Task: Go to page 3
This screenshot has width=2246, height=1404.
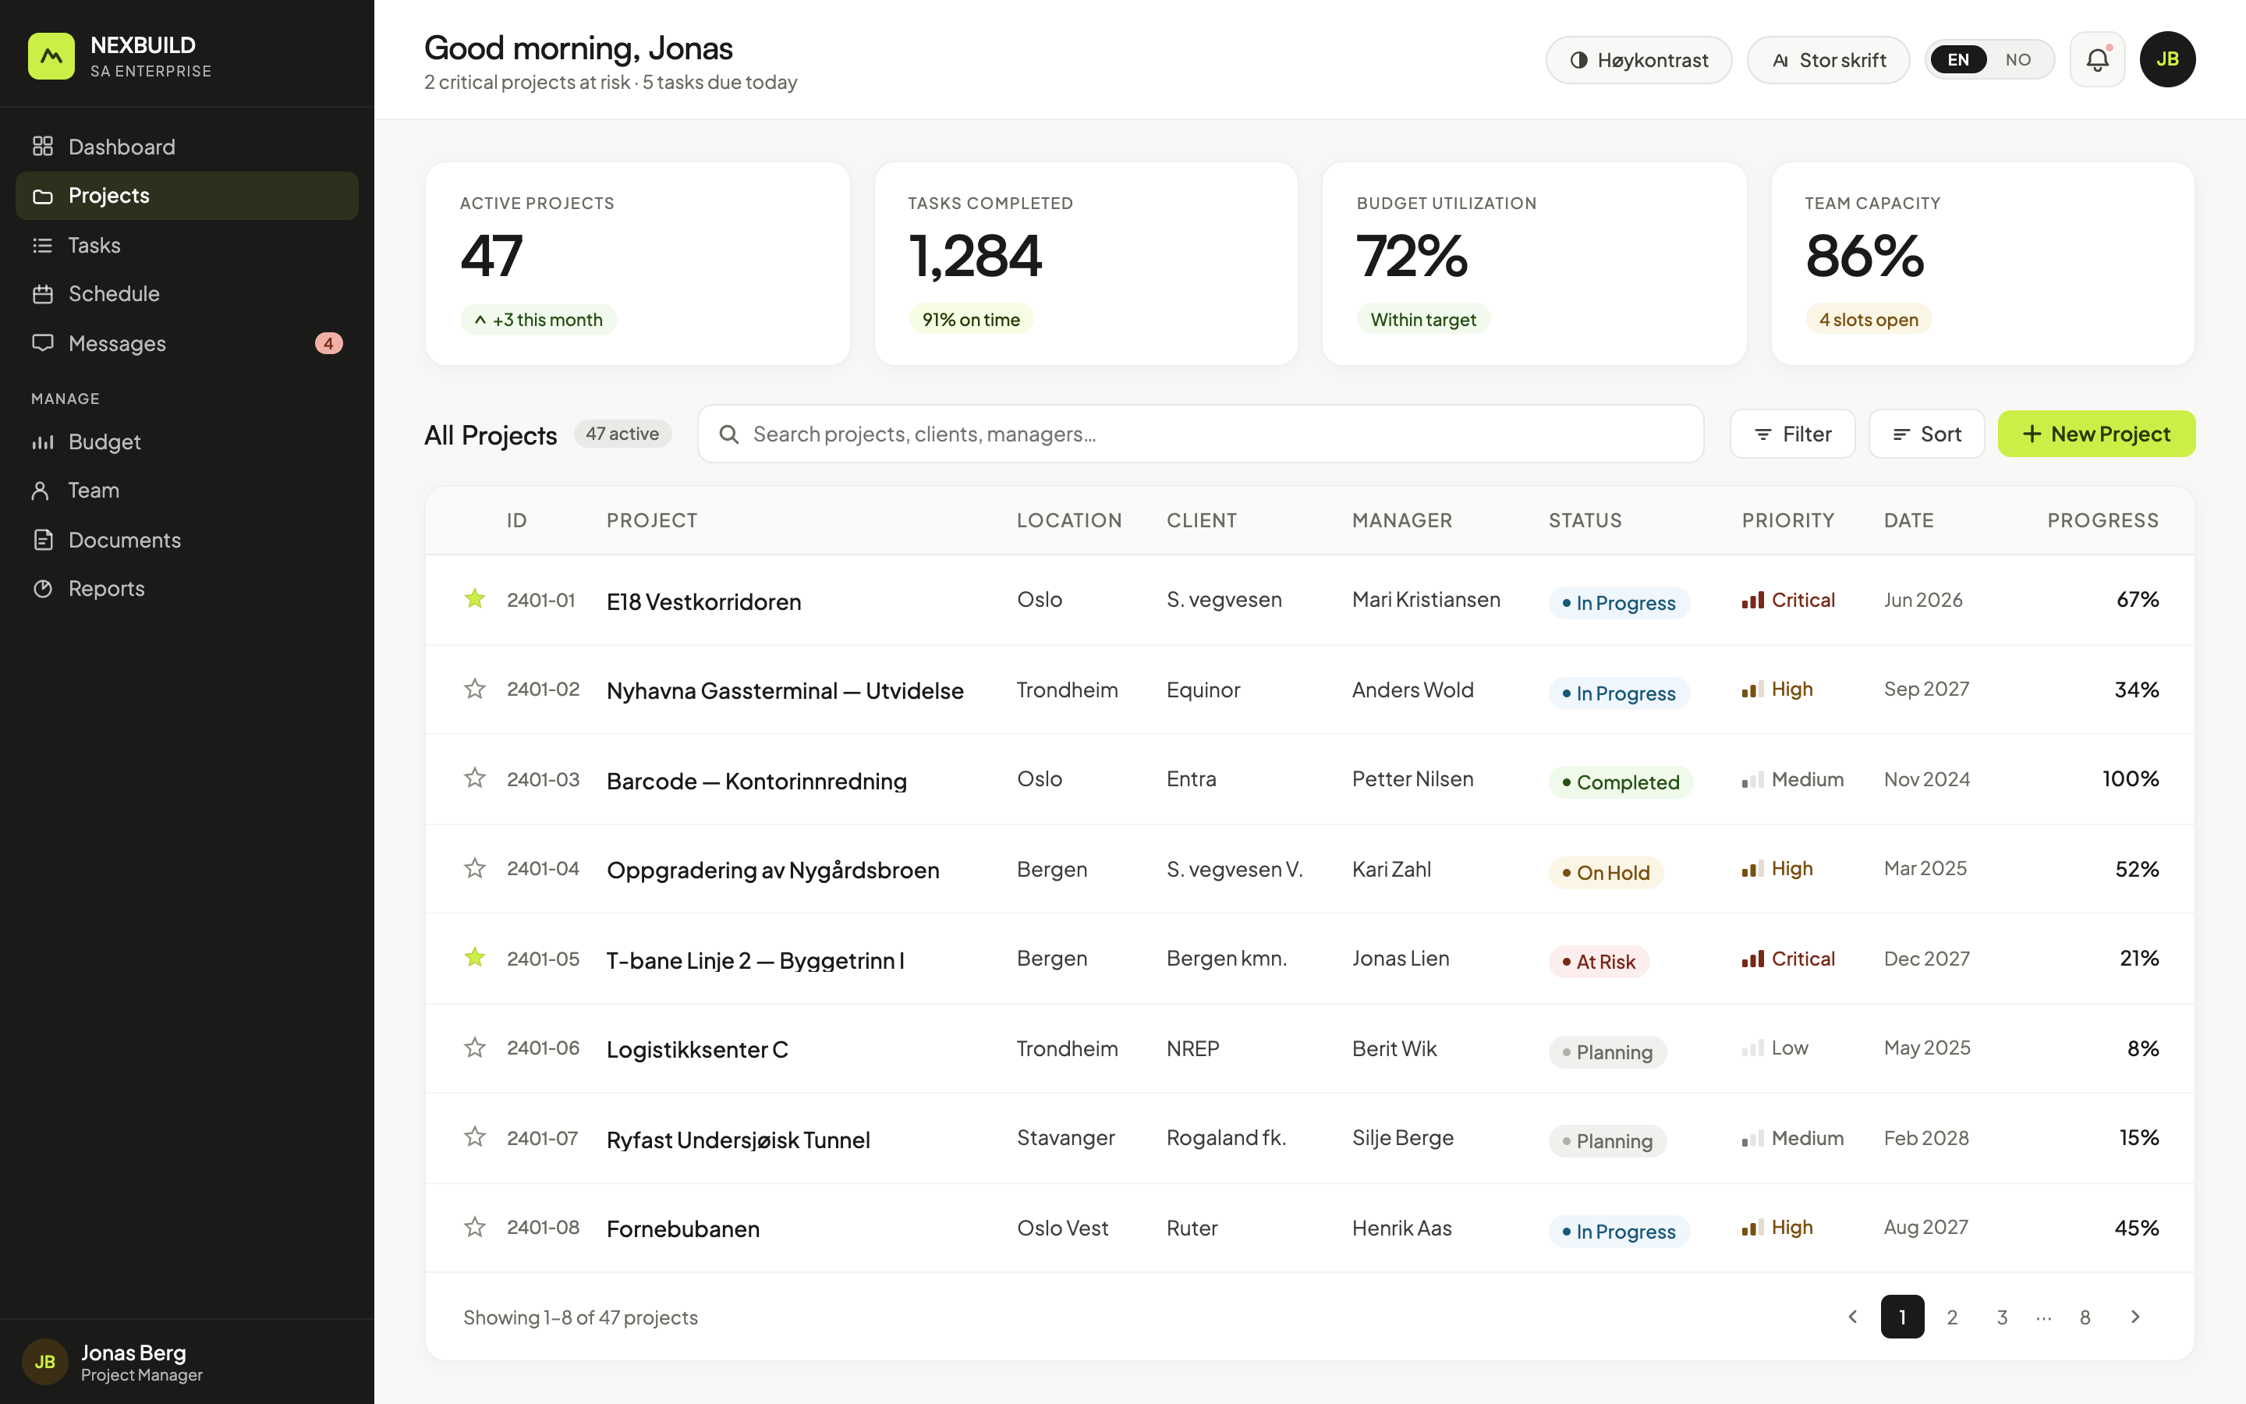Action: point(2002,1317)
